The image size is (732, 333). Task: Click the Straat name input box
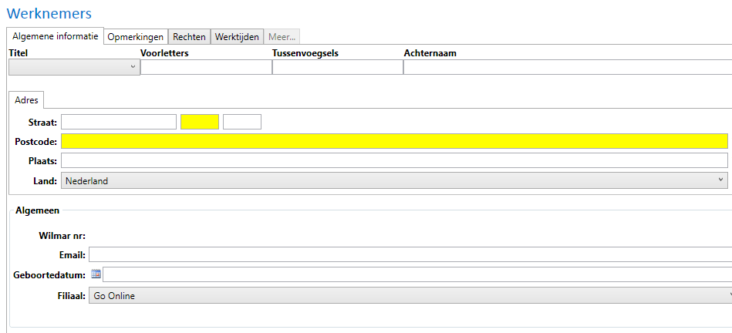(119, 122)
